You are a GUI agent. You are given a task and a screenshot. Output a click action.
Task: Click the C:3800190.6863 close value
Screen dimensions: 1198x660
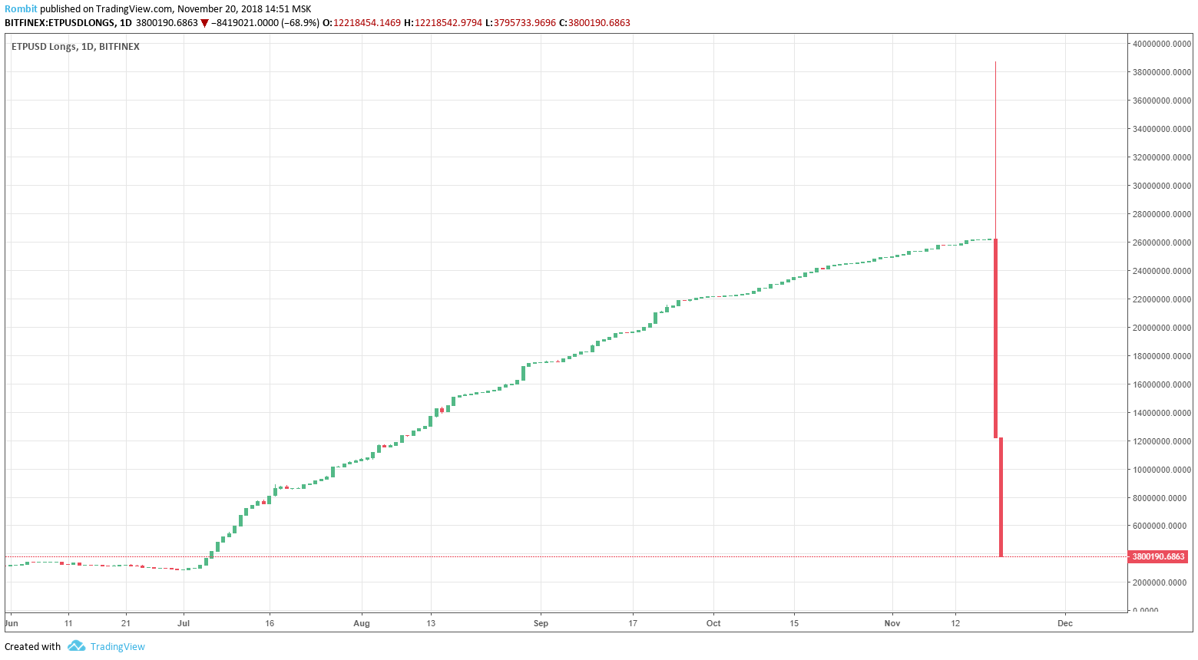click(x=594, y=23)
